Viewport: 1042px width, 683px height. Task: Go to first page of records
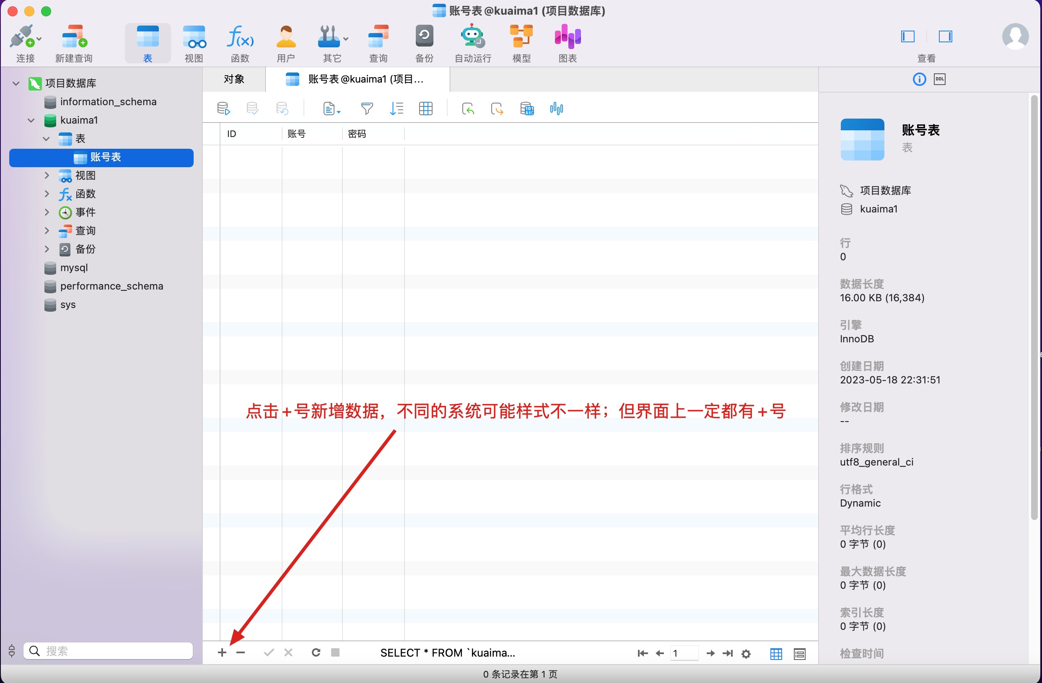(x=642, y=653)
